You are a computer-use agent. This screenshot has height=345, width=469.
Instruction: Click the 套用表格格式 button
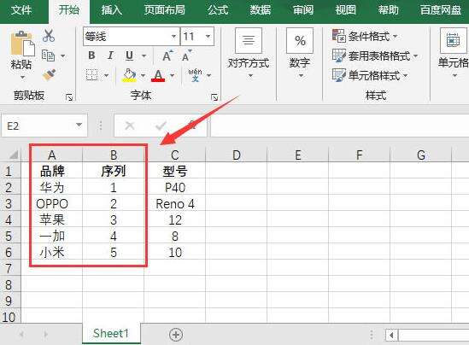[x=375, y=56]
